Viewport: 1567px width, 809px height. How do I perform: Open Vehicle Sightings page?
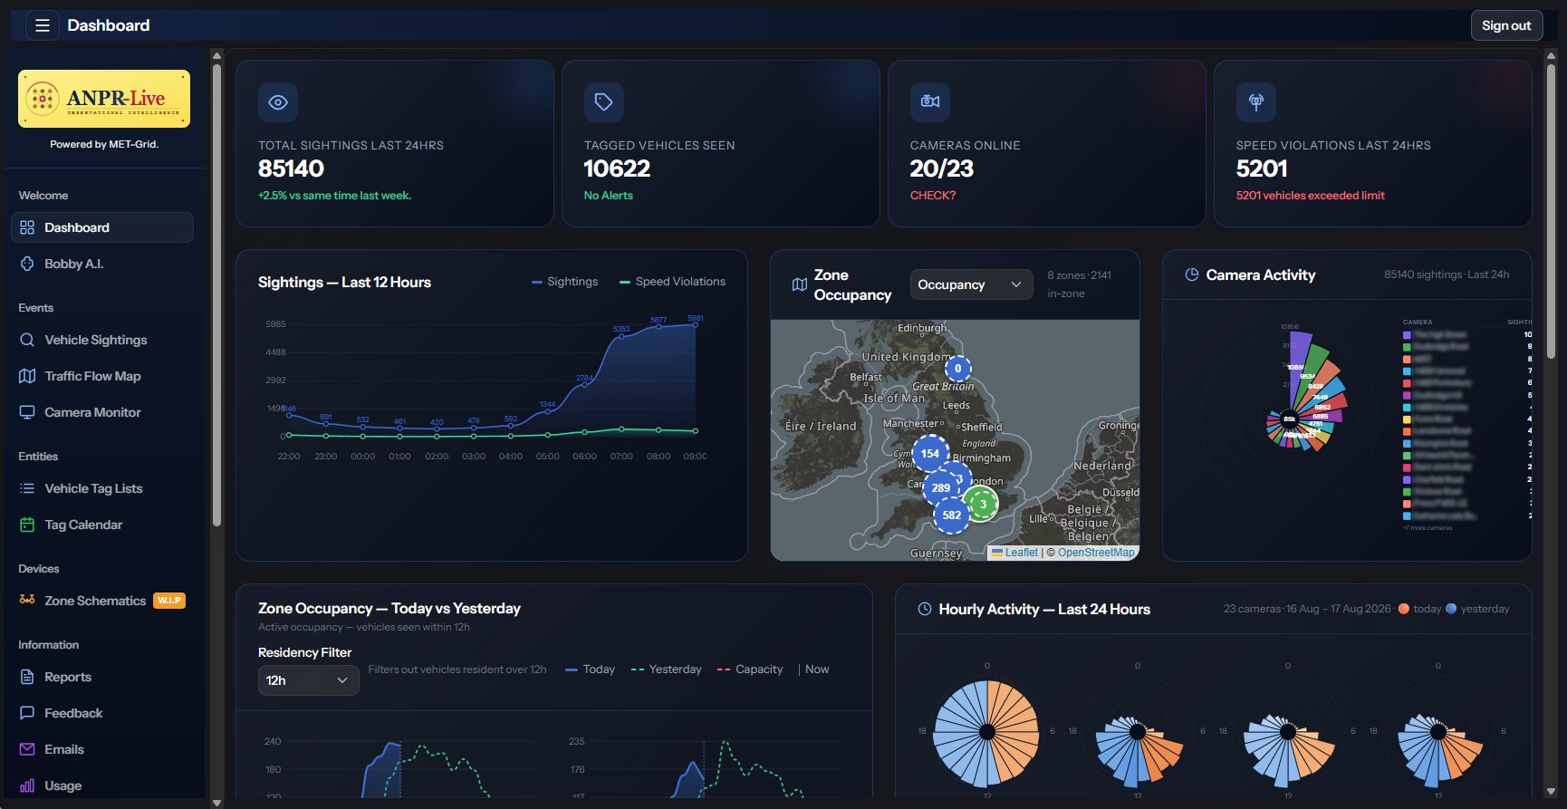pyautogui.click(x=102, y=340)
